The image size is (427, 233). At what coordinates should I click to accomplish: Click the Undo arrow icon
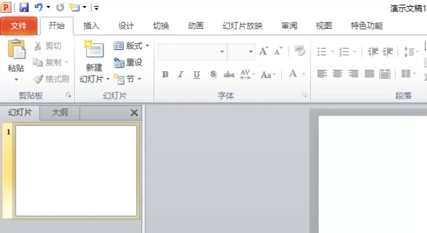coord(38,7)
